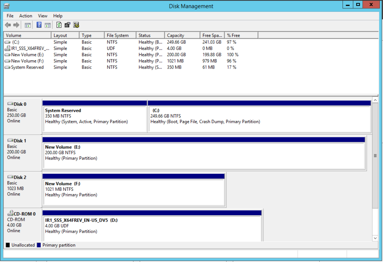Image resolution: width=383 pixels, height=262 pixels.
Task: Open Help via the blue question mark icon
Action: pyautogui.click(x=39, y=25)
